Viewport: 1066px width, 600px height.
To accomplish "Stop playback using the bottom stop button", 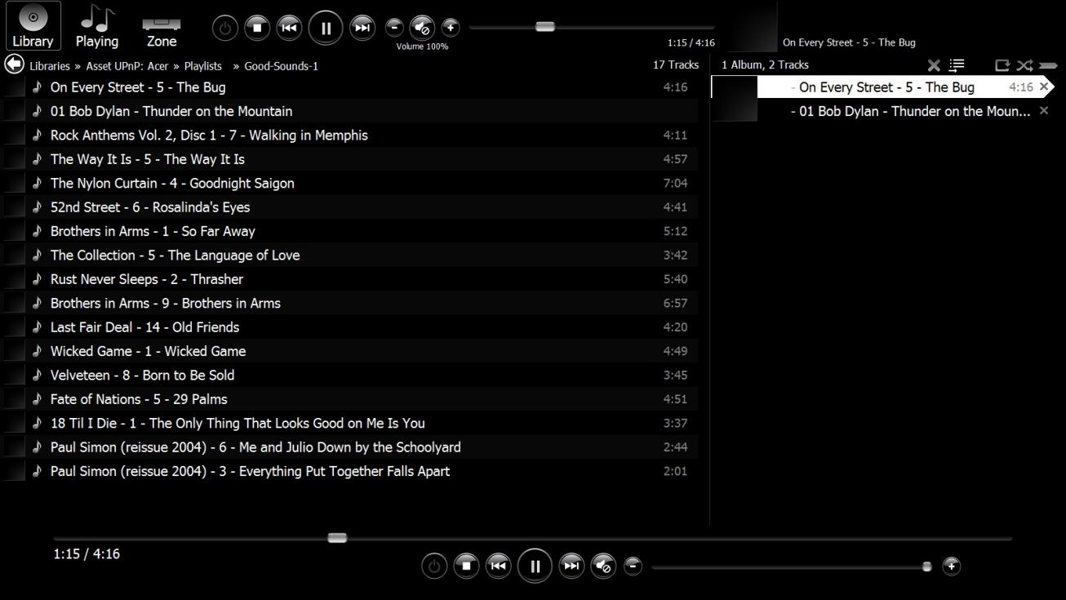I will (x=466, y=566).
